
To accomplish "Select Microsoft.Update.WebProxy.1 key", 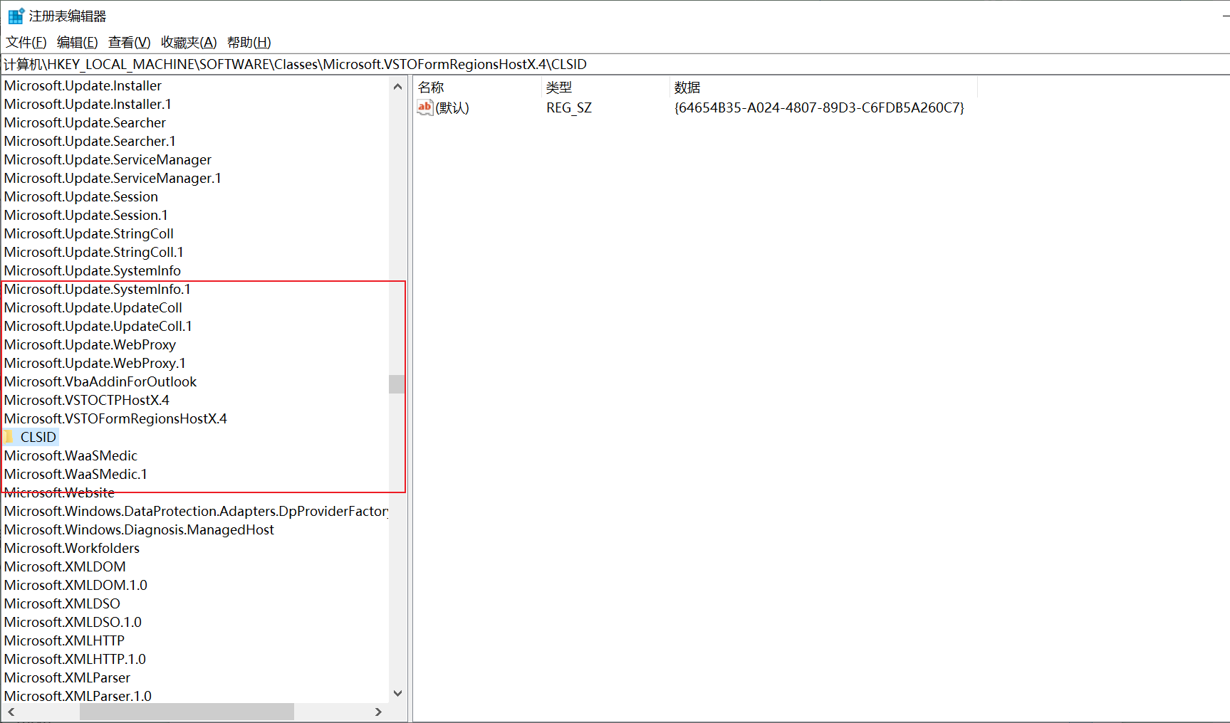I will point(95,363).
